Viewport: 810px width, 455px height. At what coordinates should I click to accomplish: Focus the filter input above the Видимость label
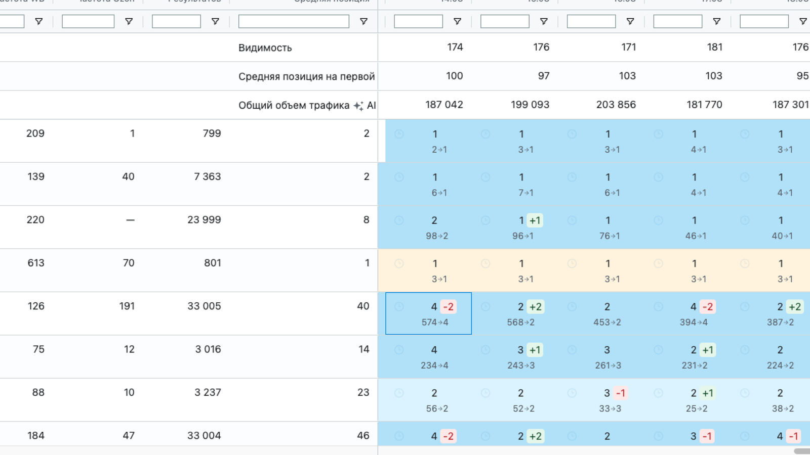294,21
